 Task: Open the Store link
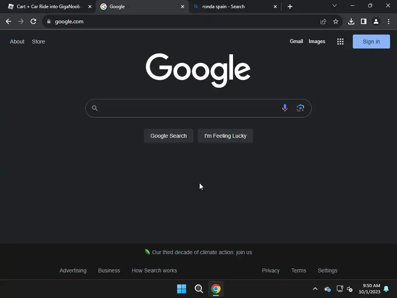coord(38,42)
